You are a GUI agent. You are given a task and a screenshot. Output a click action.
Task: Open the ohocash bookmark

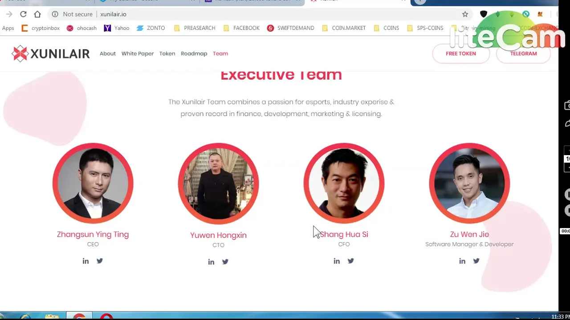[81, 28]
